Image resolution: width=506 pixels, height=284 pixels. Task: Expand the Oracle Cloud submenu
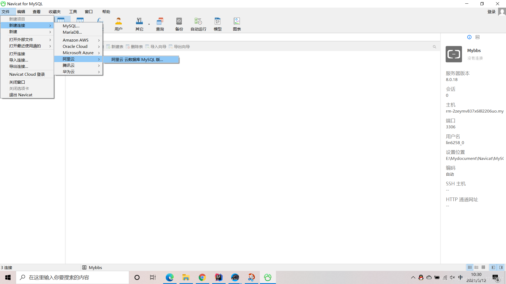click(78, 47)
